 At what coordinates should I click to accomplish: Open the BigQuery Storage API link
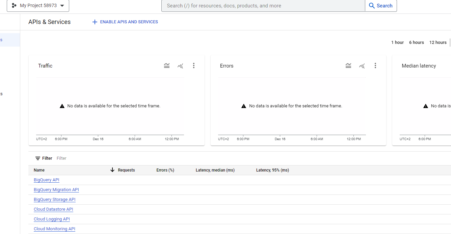point(55,200)
